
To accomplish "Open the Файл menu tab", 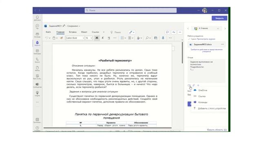I will (x=48, y=32).
